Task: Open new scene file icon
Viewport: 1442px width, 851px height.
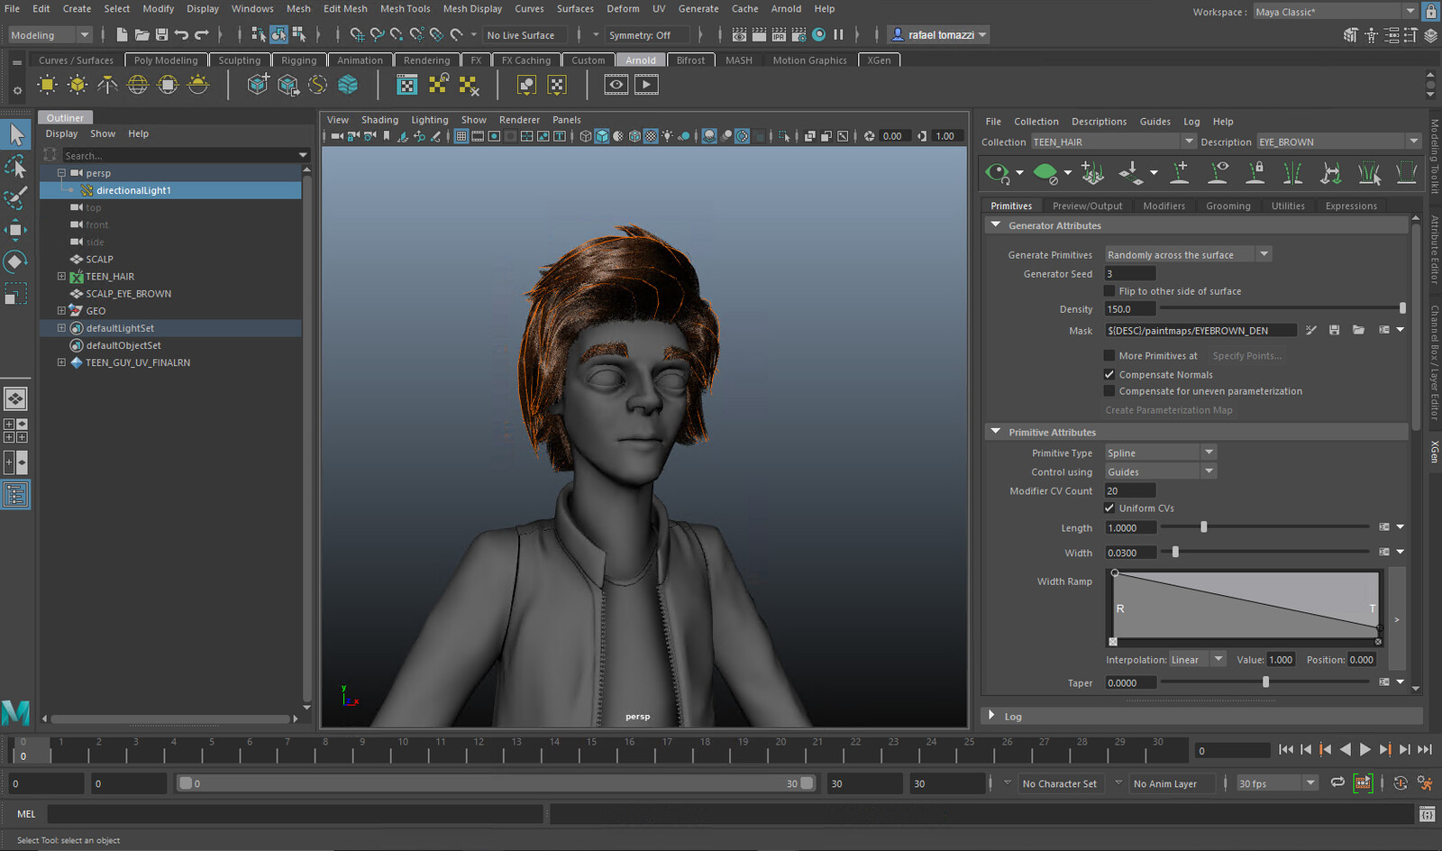Action: point(122,35)
